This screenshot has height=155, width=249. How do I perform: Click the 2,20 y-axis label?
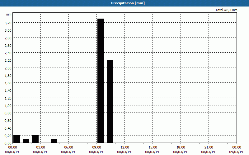pyautogui.click(x=8, y=60)
